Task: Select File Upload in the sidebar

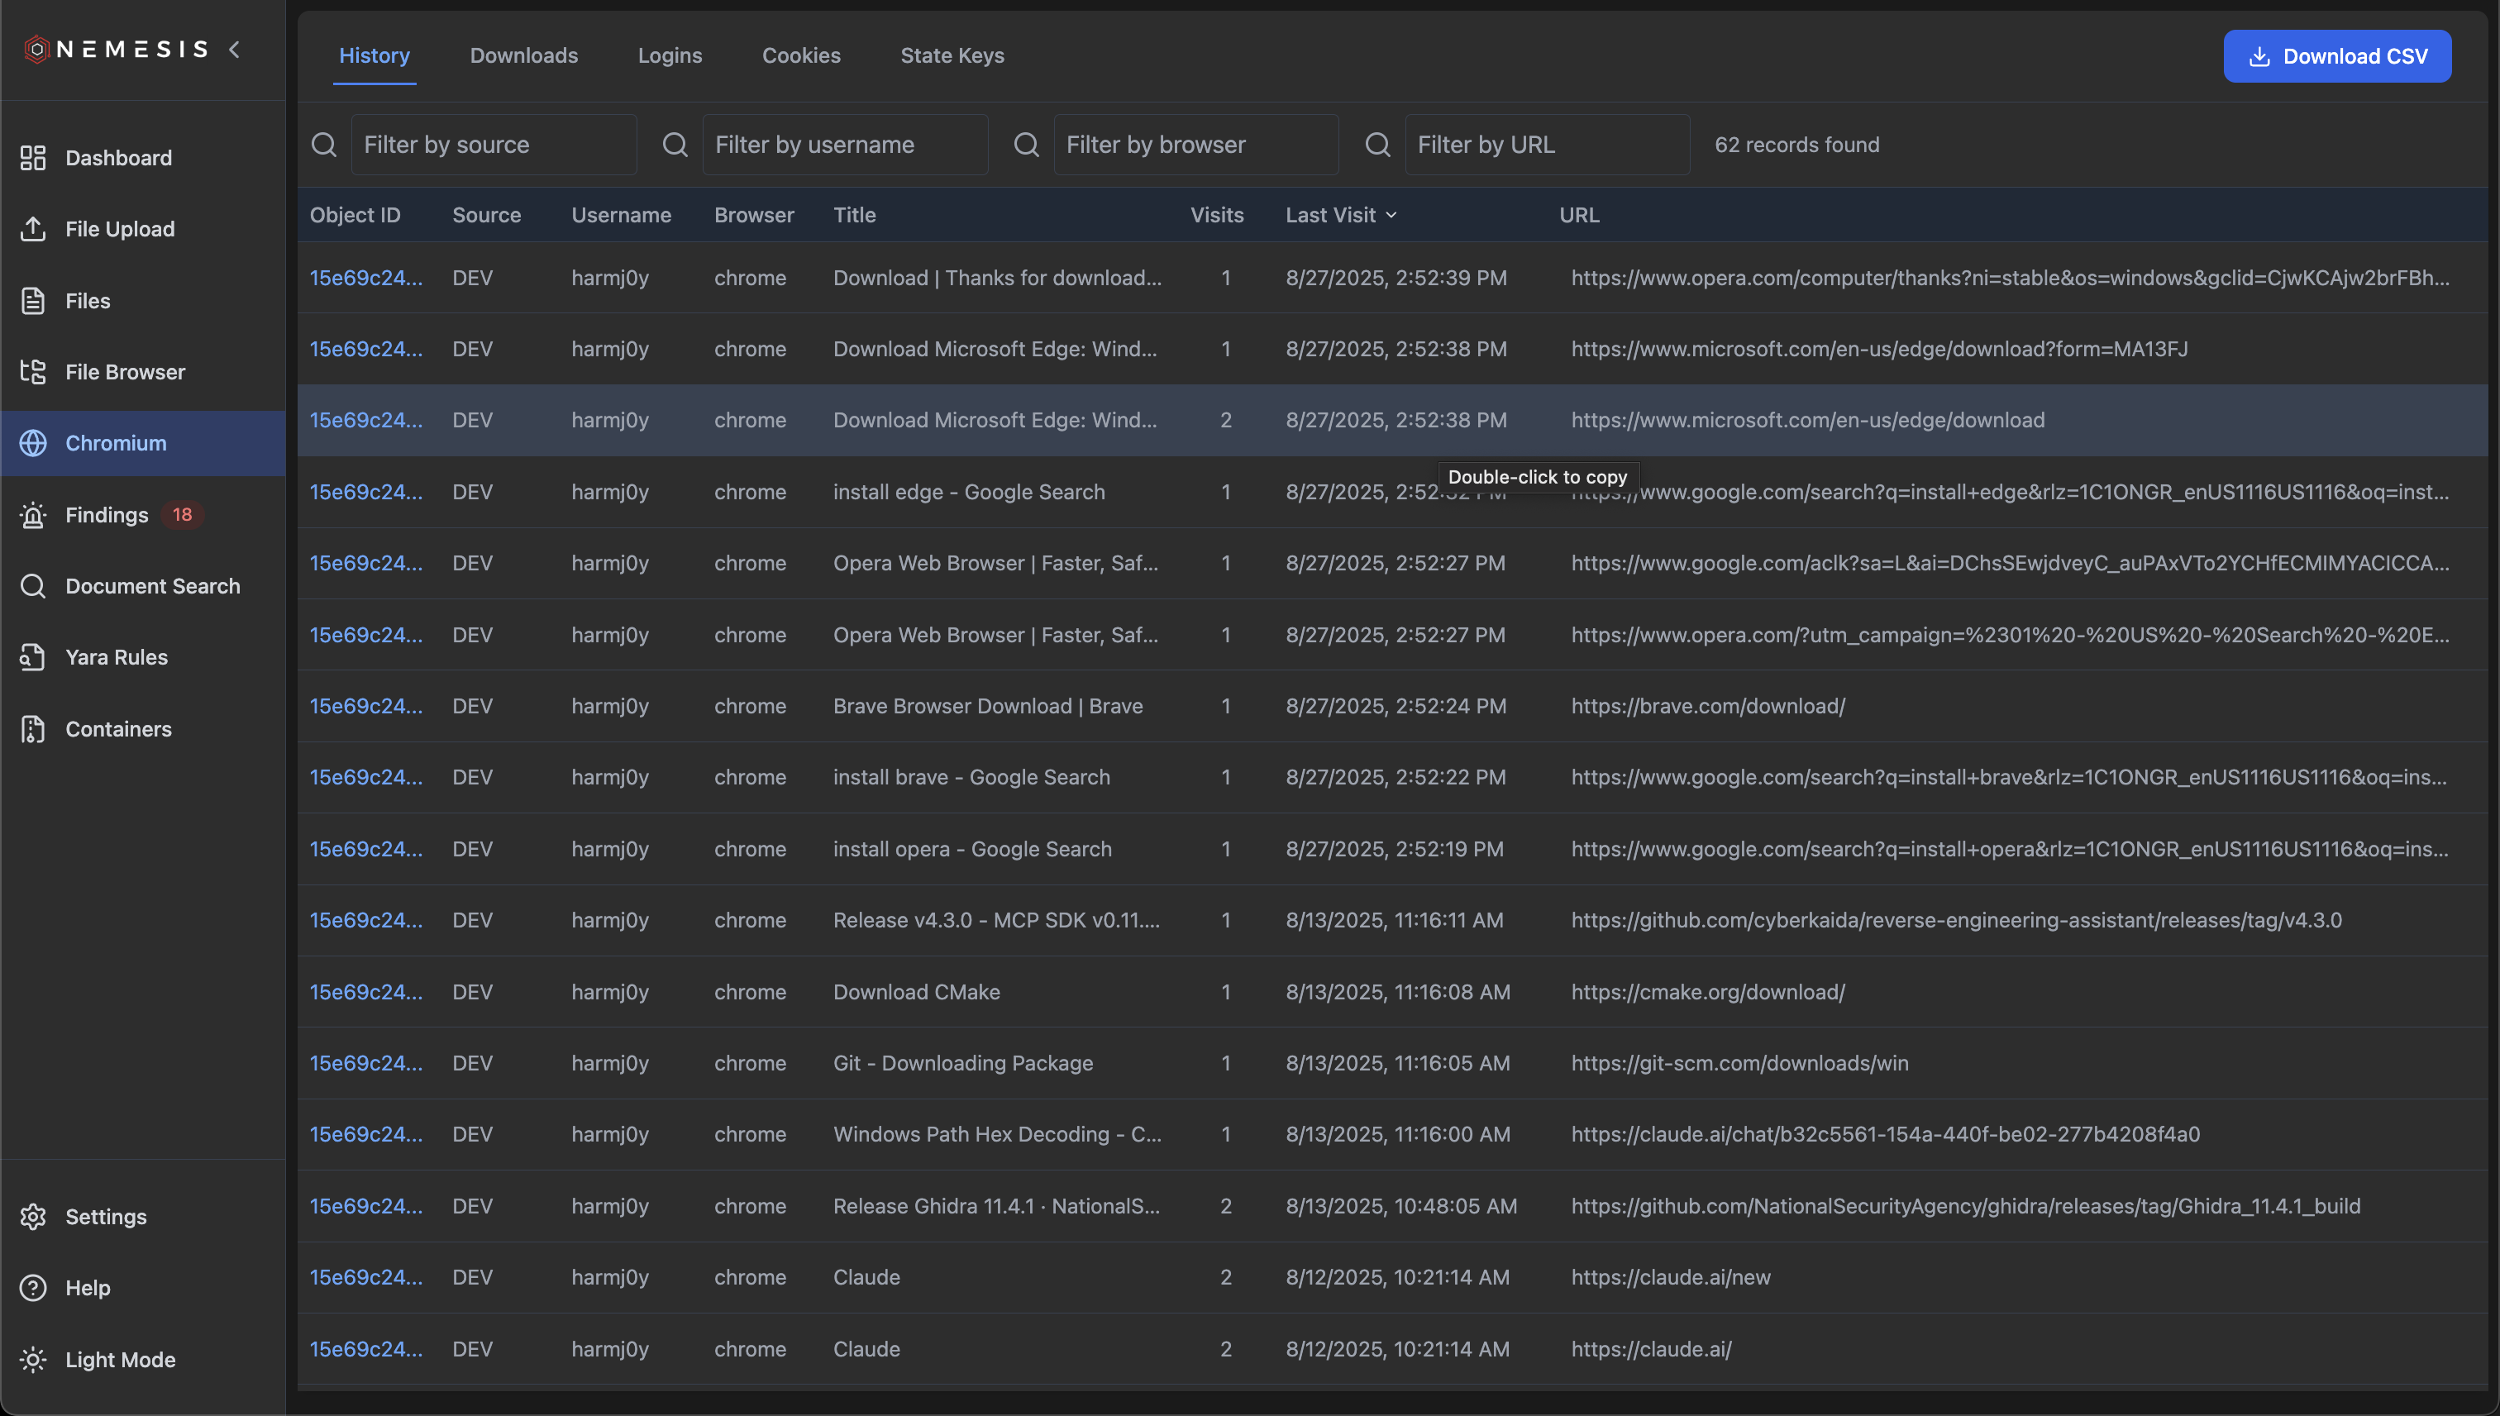Action: [120, 228]
